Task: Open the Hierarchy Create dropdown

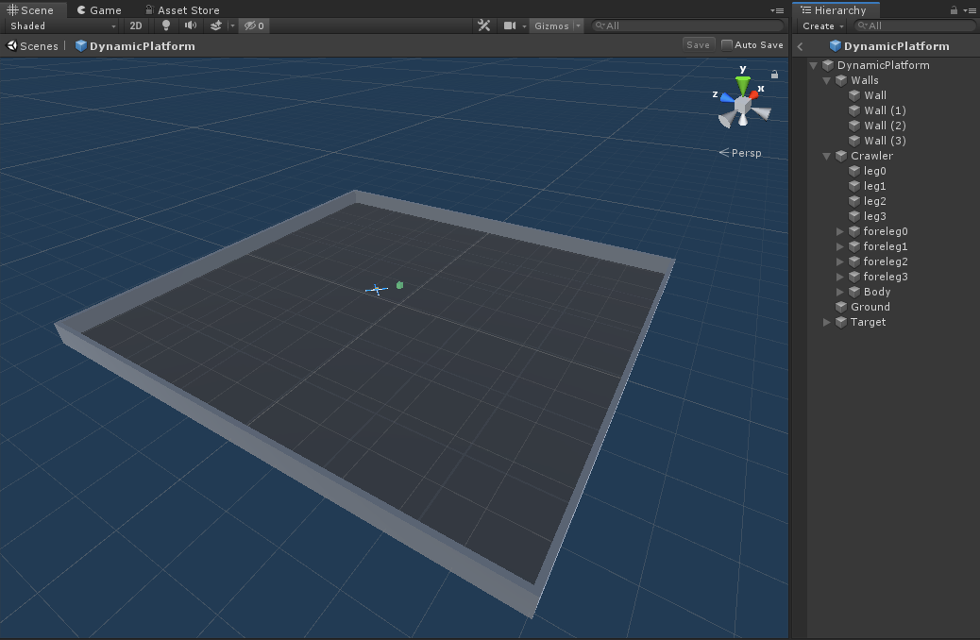Action: pos(822,25)
